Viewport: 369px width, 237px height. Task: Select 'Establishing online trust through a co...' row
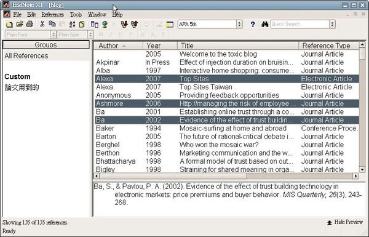point(227,111)
